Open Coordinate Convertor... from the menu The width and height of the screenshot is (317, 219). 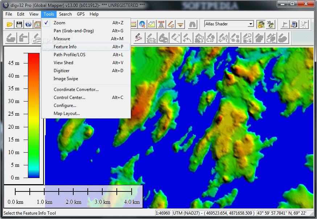point(86,90)
